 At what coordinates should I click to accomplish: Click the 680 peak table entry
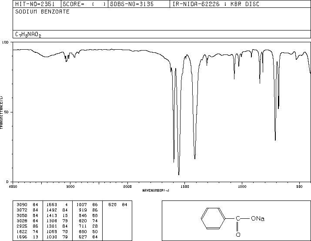pos(88,232)
